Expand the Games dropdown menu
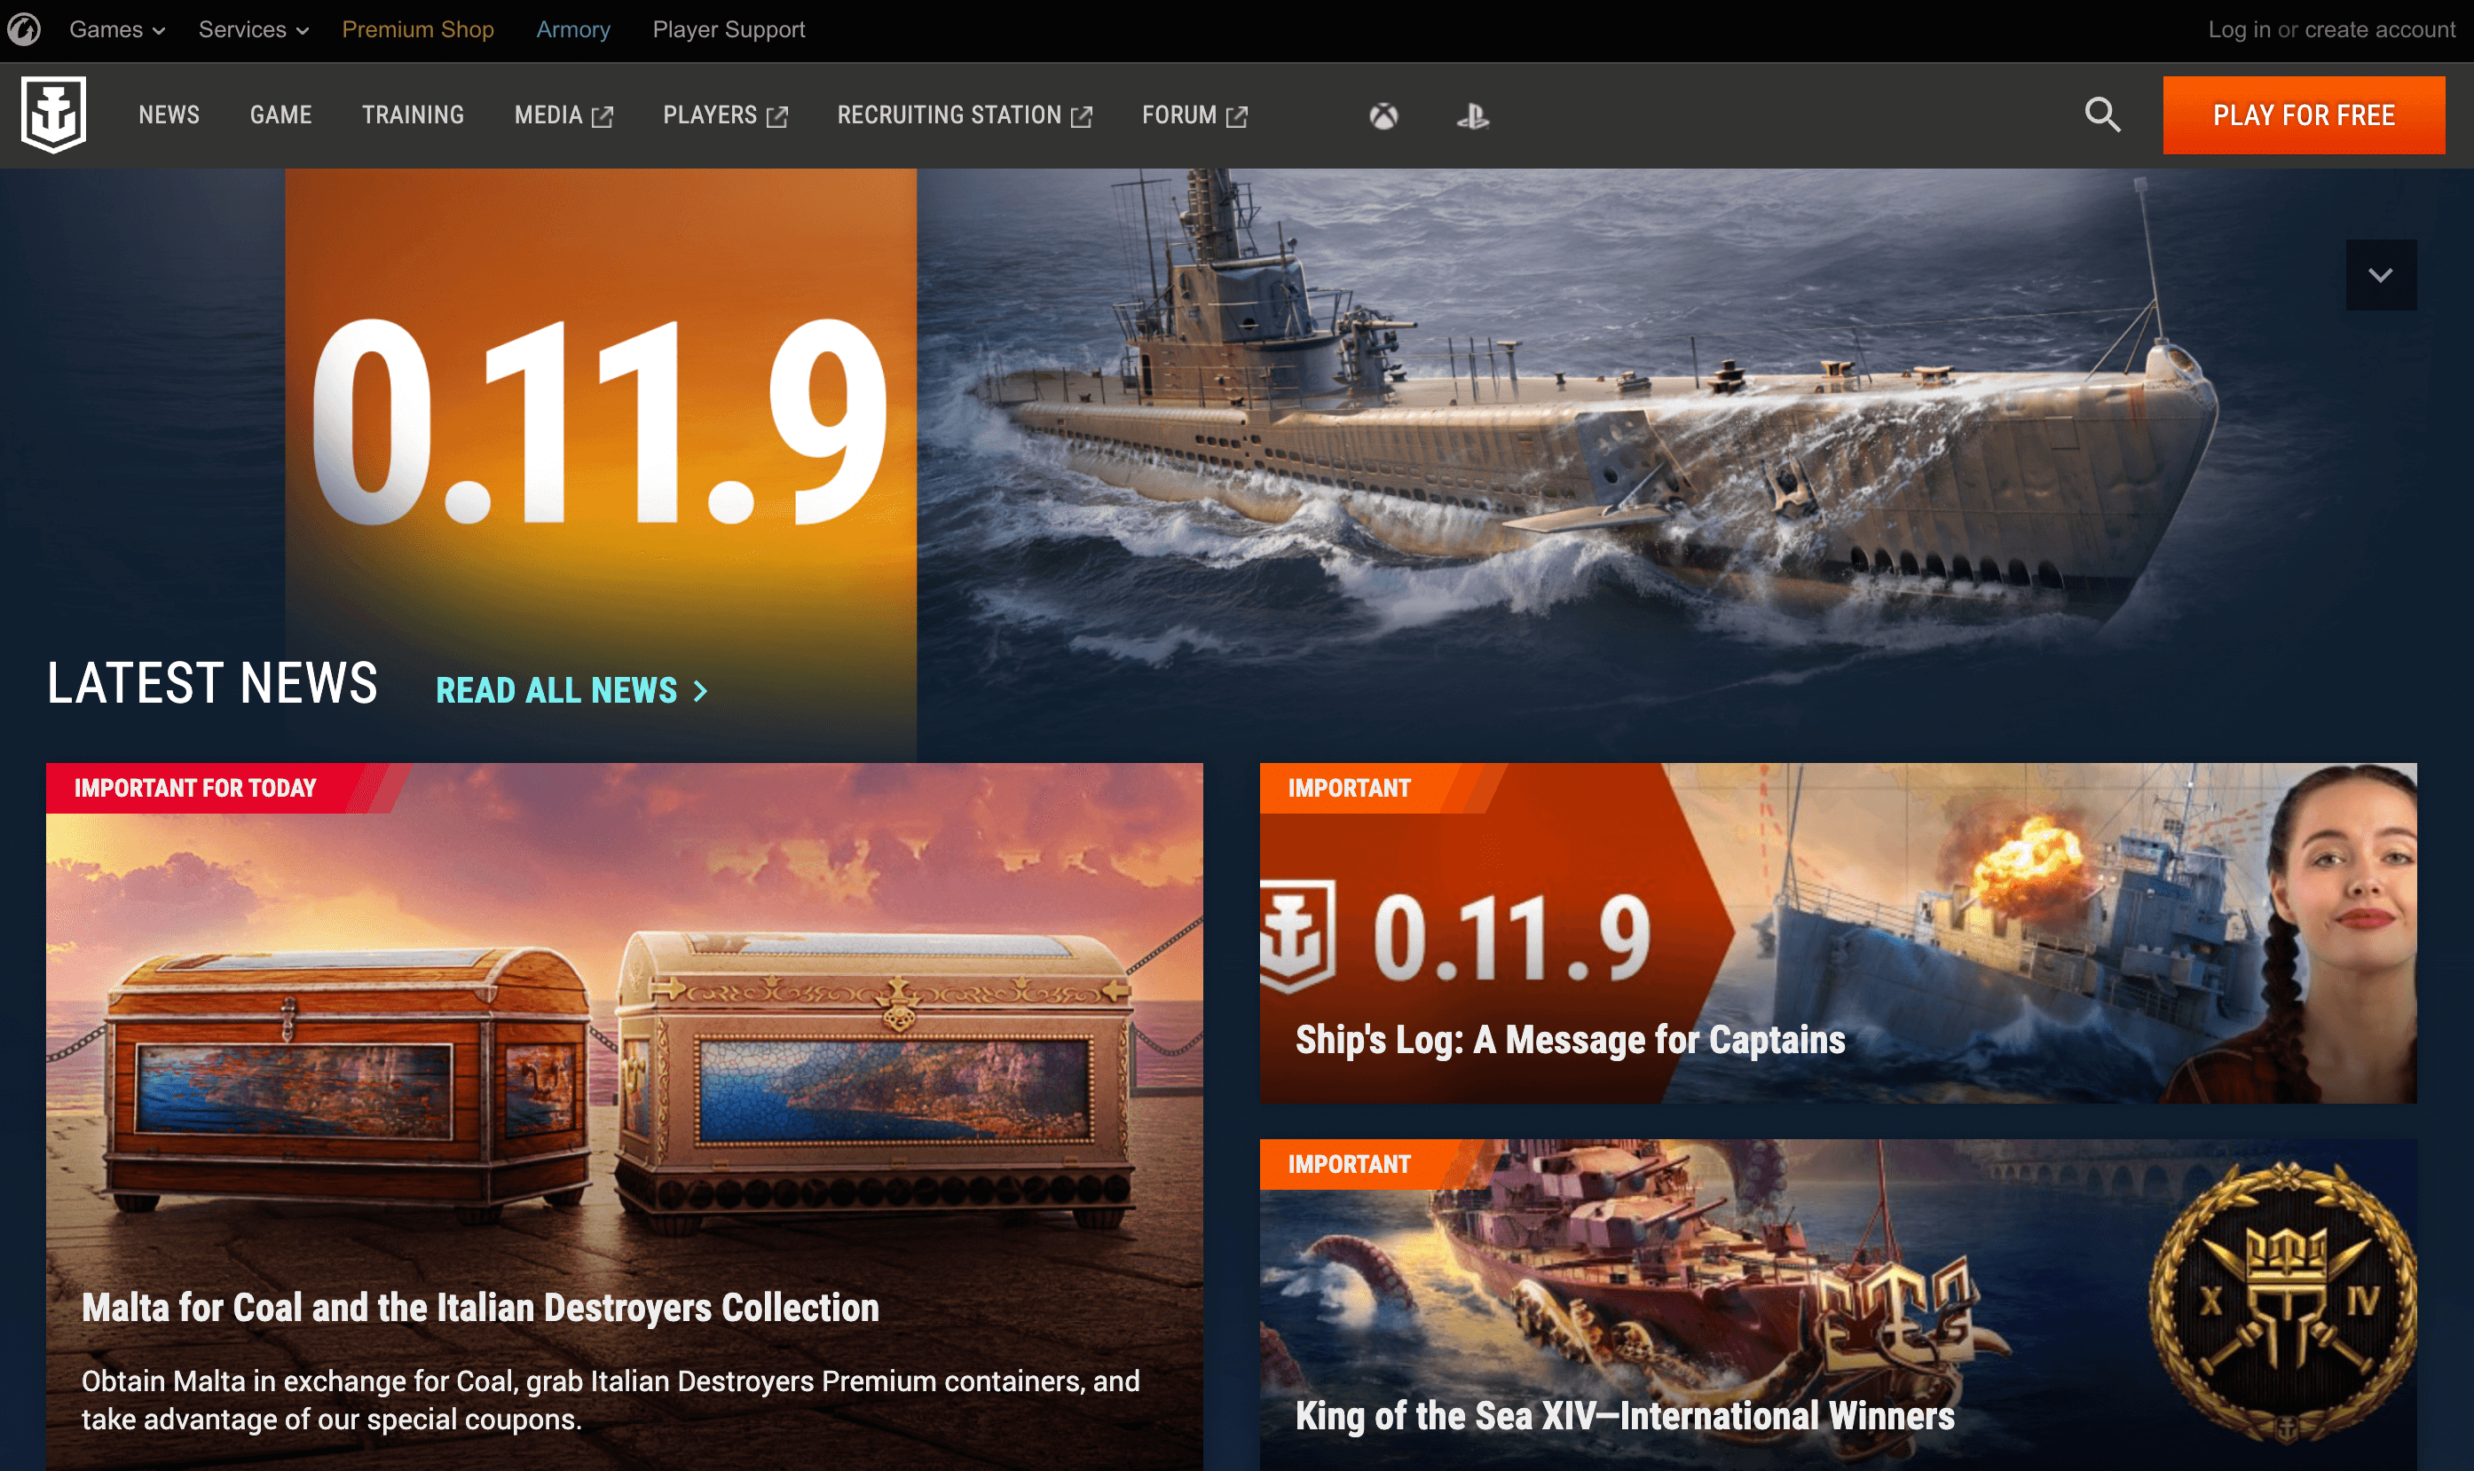This screenshot has width=2474, height=1471. point(117,30)
